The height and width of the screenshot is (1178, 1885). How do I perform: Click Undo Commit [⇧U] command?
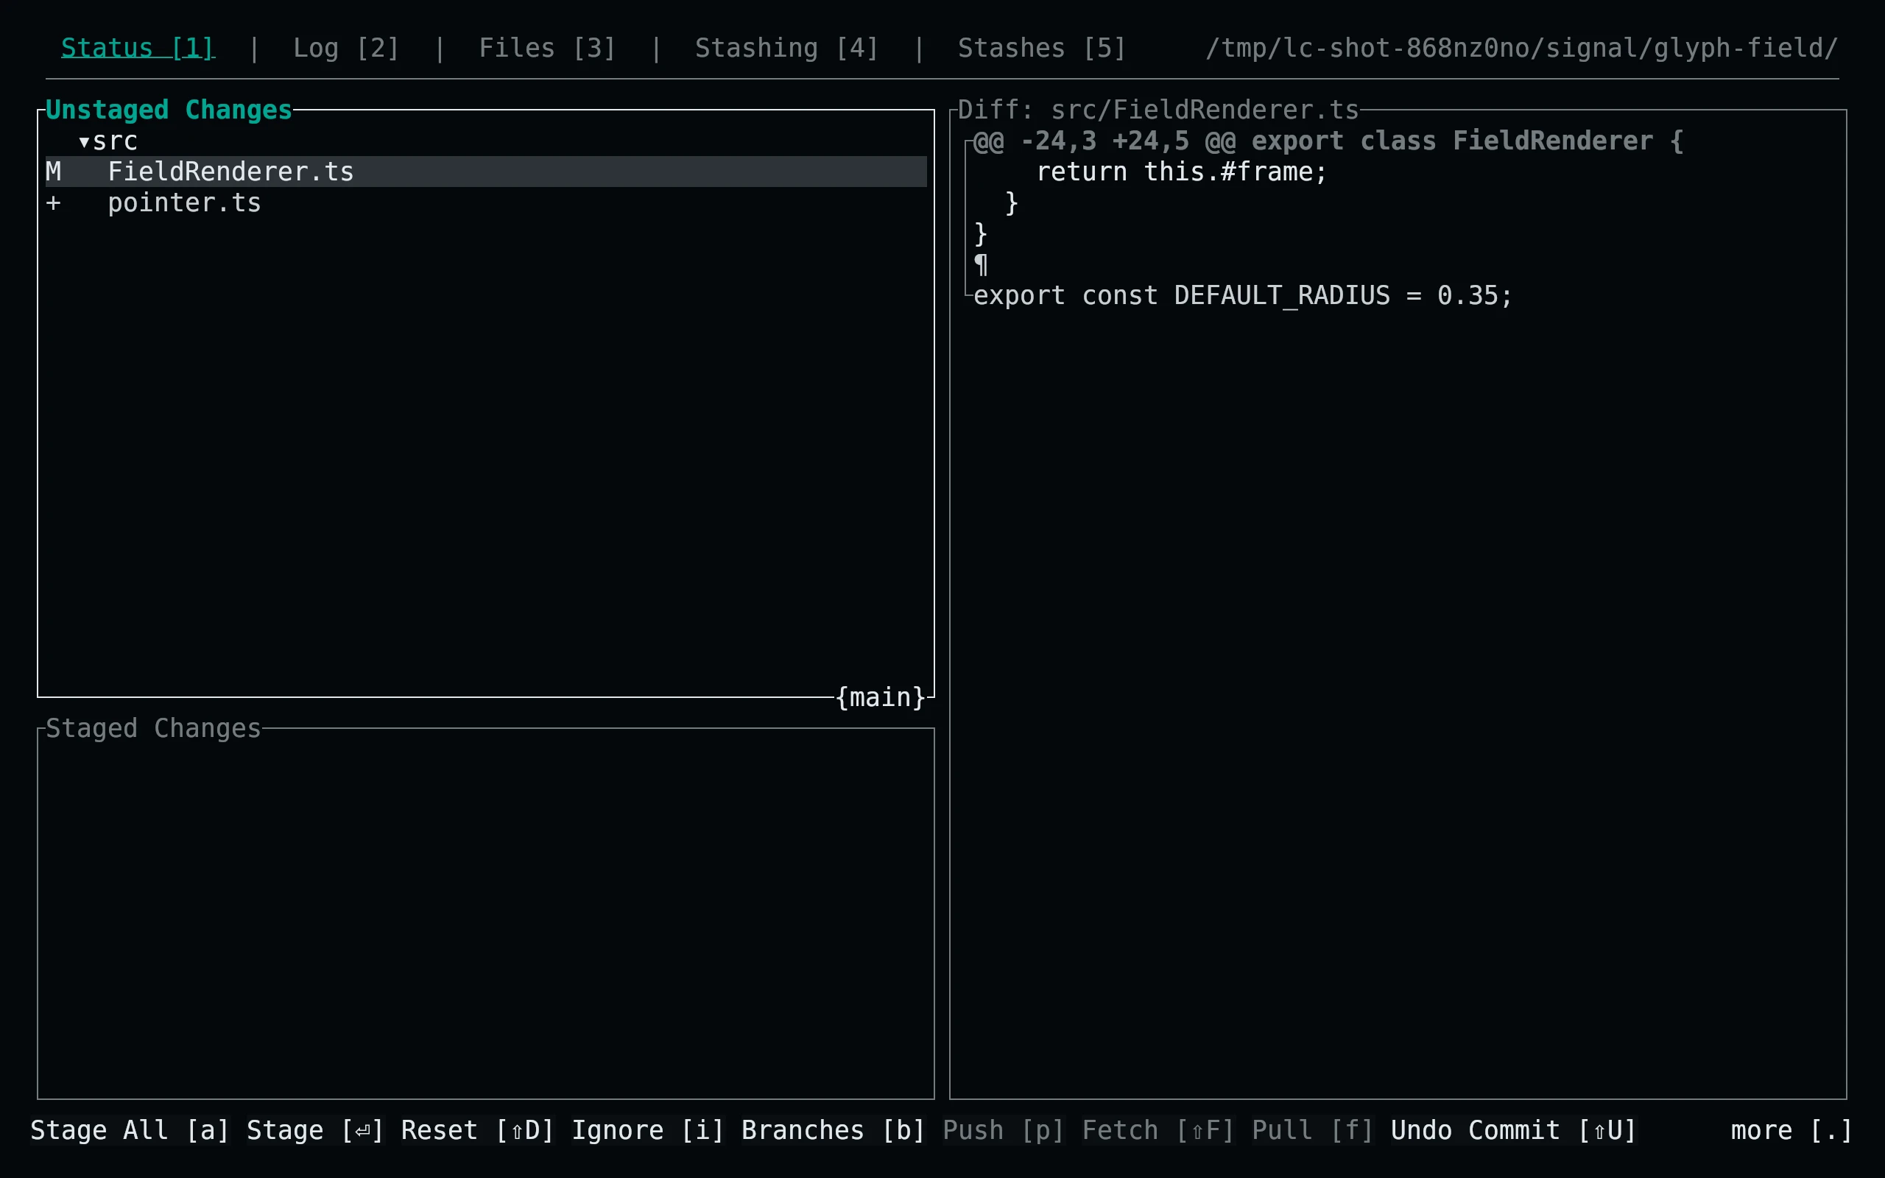tap(1513, 1129)
